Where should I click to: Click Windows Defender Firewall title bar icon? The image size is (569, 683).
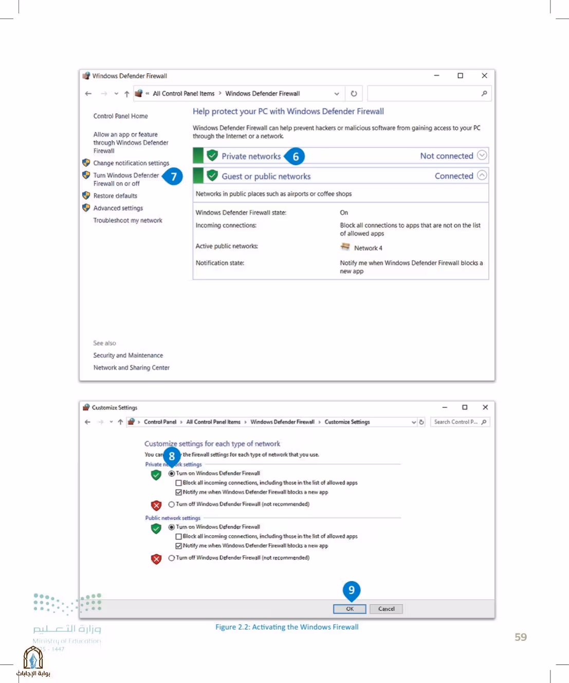[86, 76]
